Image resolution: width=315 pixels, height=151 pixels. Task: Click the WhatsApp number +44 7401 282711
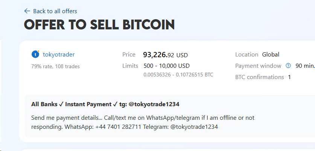tap(118, 127)
